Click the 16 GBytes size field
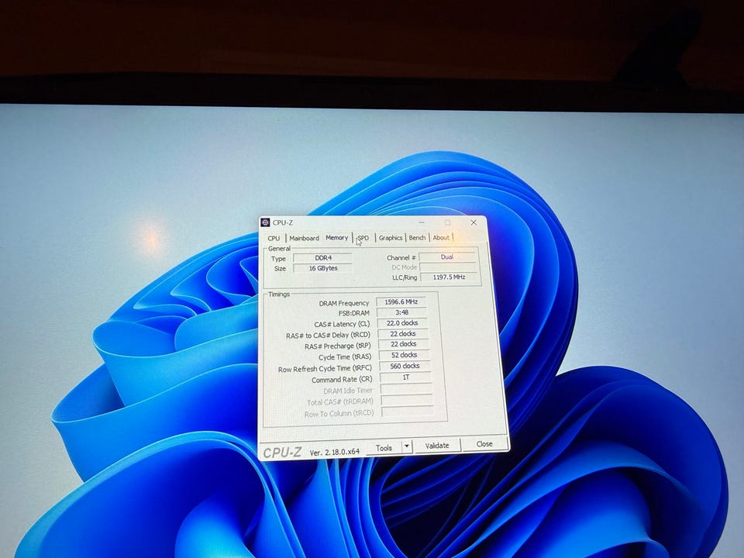The width and height of the screenshot is (744, 558). click(323, 268)
